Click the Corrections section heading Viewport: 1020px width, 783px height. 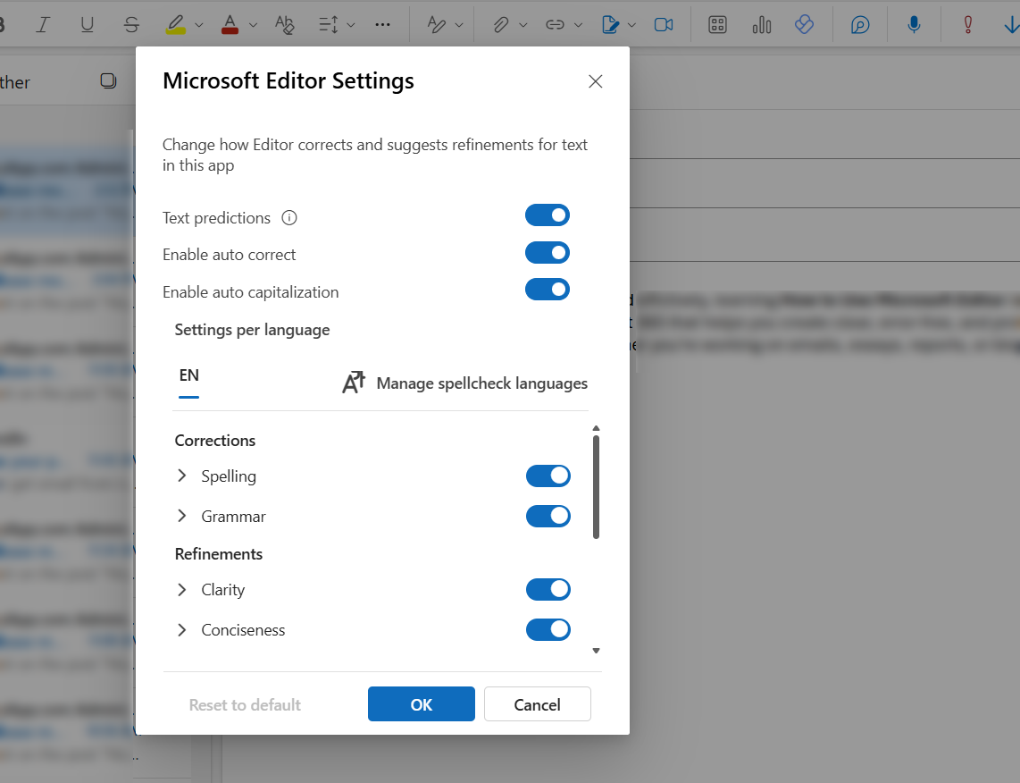(x=215, y=441)
